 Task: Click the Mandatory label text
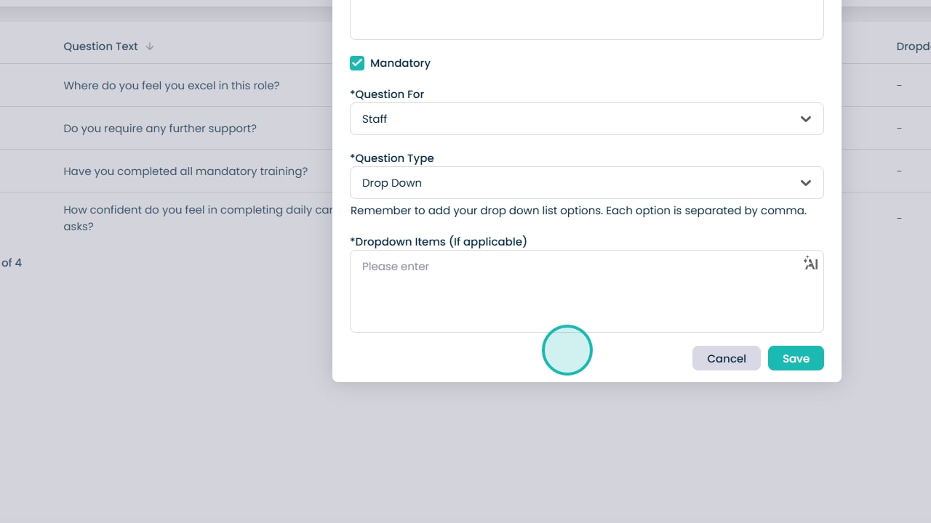click(x=400, y=63)
